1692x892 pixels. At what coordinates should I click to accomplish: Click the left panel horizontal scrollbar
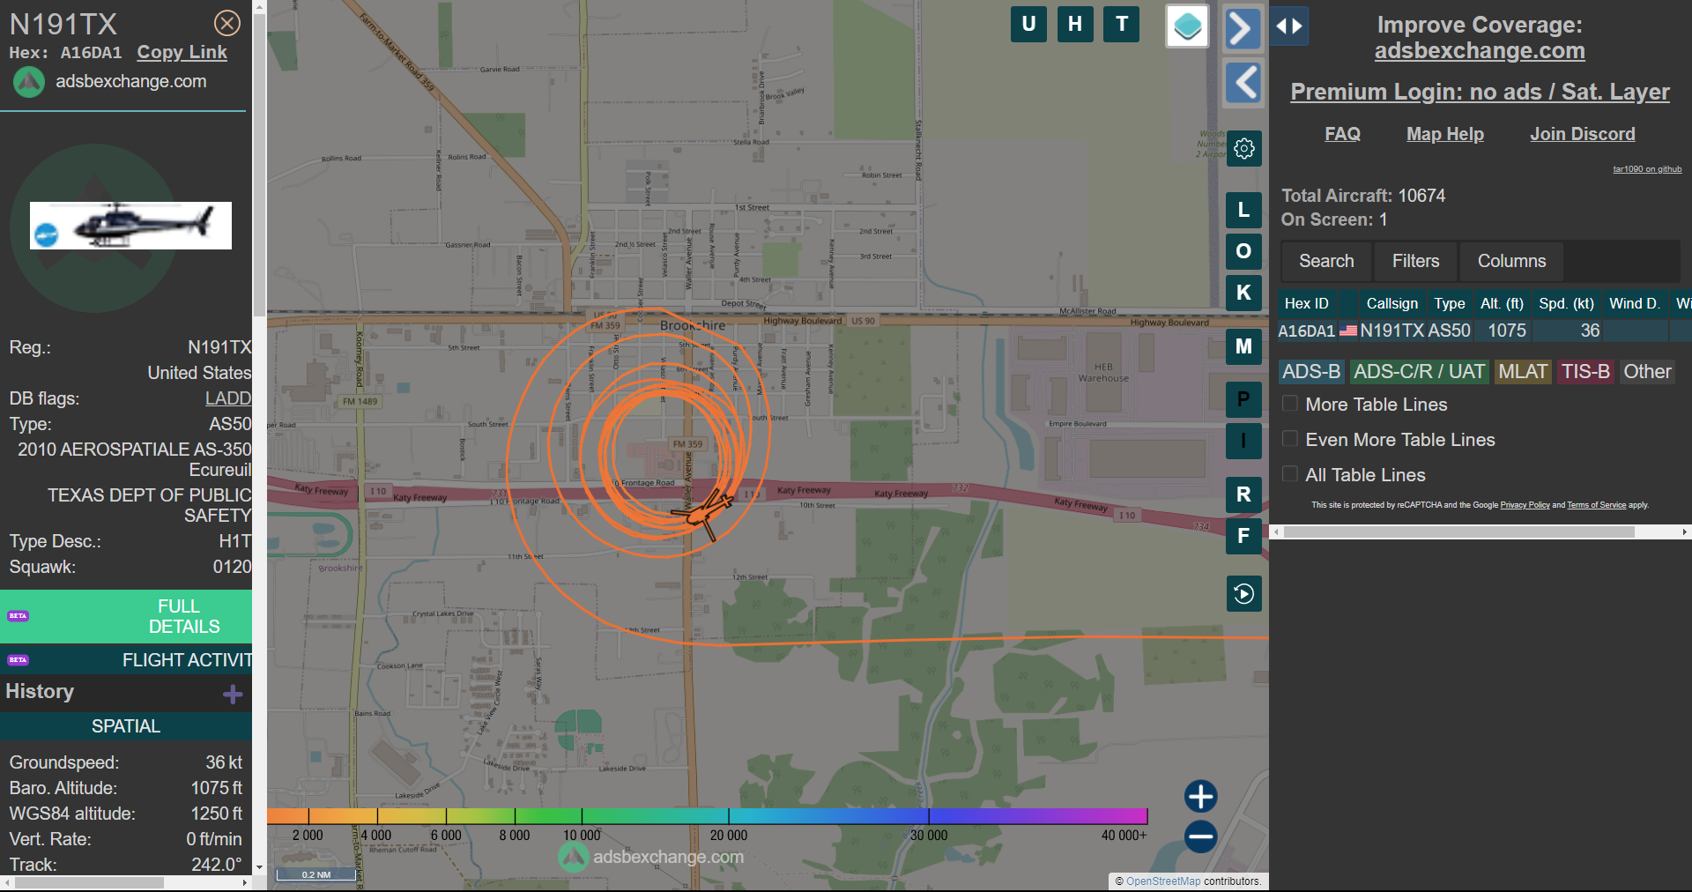point(88,882)
